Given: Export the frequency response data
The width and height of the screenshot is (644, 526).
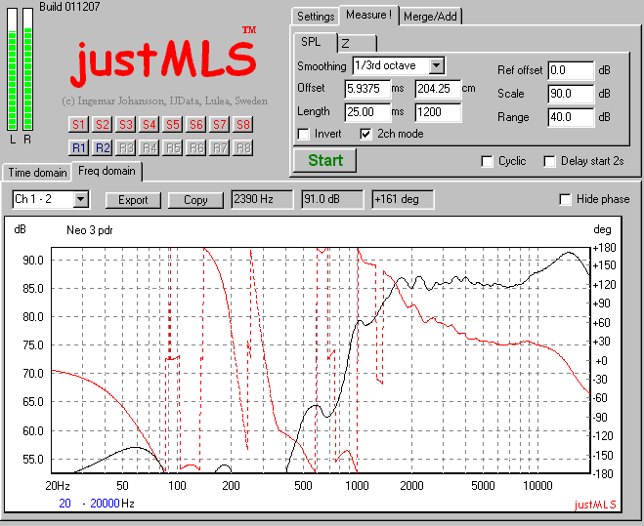Looking at the screenshot, I should 133,200.
